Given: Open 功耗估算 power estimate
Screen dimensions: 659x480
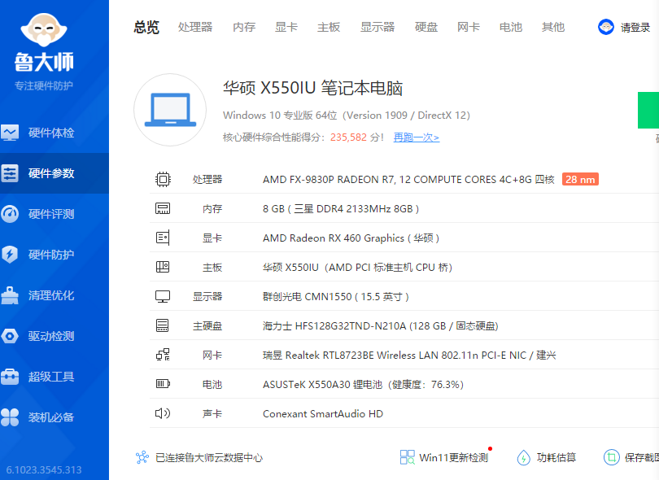Looking at the screenshot, I should point(556,458).
